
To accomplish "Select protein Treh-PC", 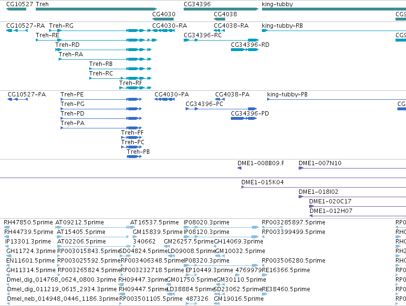I will (x=131, y=147).
